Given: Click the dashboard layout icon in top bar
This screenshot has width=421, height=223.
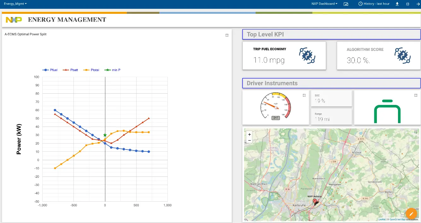Looking at the screenshot, I should 346,4.
